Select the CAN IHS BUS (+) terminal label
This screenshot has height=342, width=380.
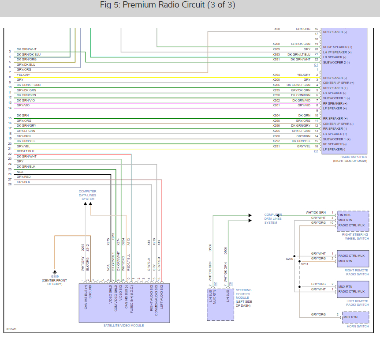[x=86, y=297]
